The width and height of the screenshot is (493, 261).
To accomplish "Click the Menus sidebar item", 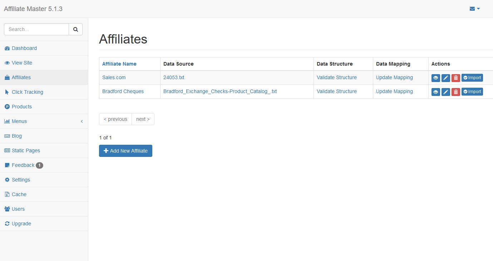I will tap(44, 121).
